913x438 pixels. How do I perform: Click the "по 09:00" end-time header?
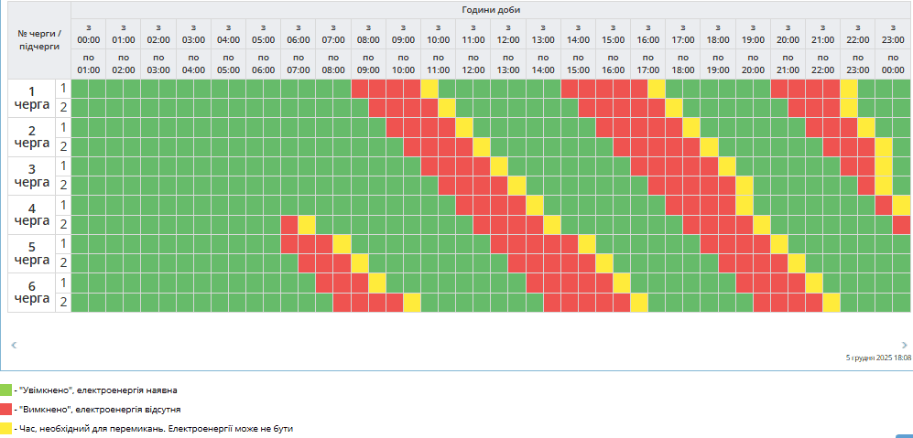[368, 64]
